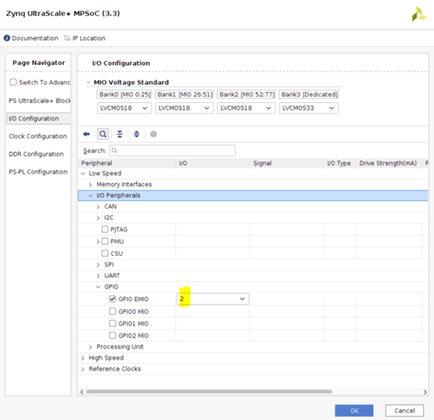Viewport: 434px width, 420px height.
Task: Go to DDR Configuration page
Action: (36, 154)
